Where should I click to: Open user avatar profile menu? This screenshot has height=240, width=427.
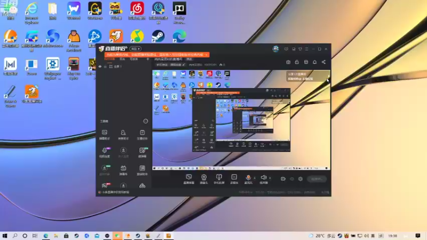pos(275,49)
